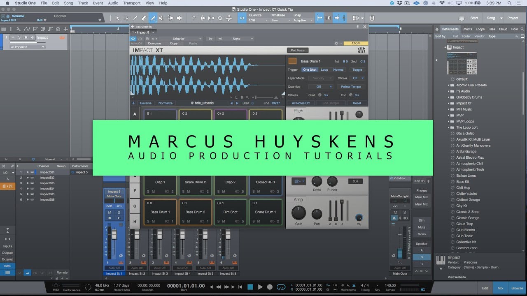The height and width of the screenshot is (296, 527).
Task: Toggle the Loop button in transport
Action: pos(281,287)
